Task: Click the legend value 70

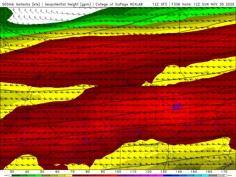Action: tap(73, 172)
